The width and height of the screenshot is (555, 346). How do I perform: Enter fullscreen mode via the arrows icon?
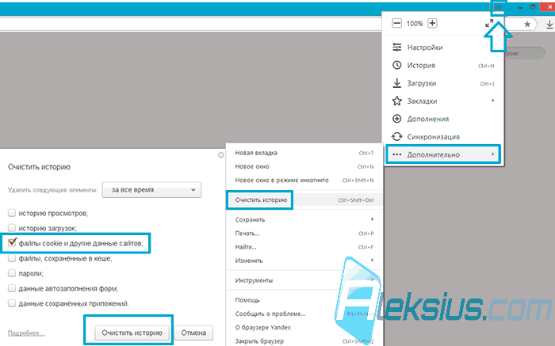click(489, 23)
